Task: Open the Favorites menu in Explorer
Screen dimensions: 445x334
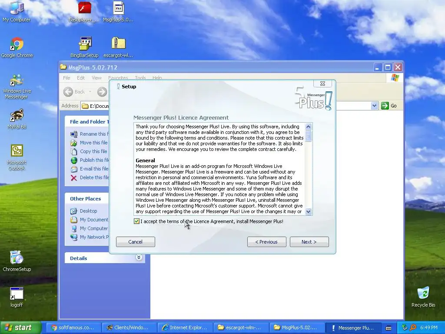Action: pos(118,78)
